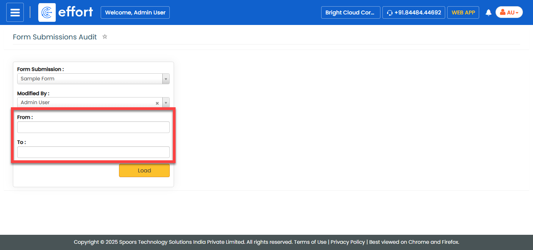This screenshot has height=250, width=533.
Task: Open the hamburger navigation menu
Action: pos(15,12)
